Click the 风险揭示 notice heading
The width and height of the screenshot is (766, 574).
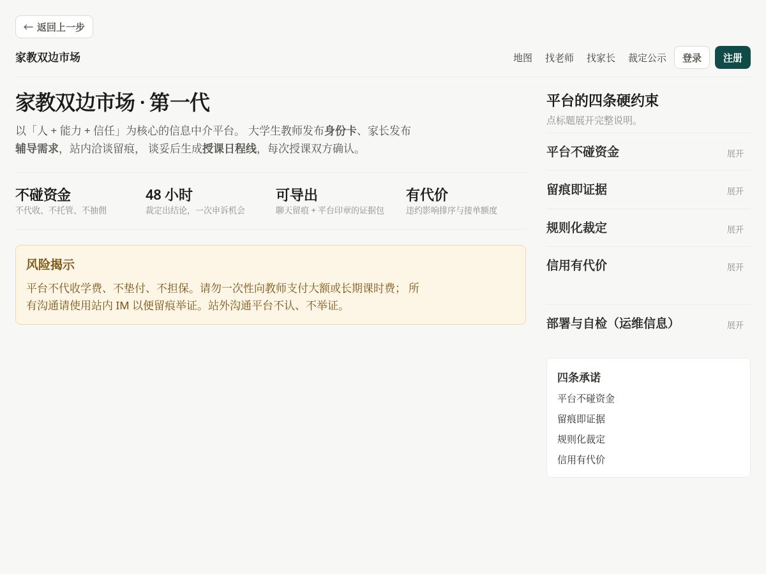click(x=50, y=265)
